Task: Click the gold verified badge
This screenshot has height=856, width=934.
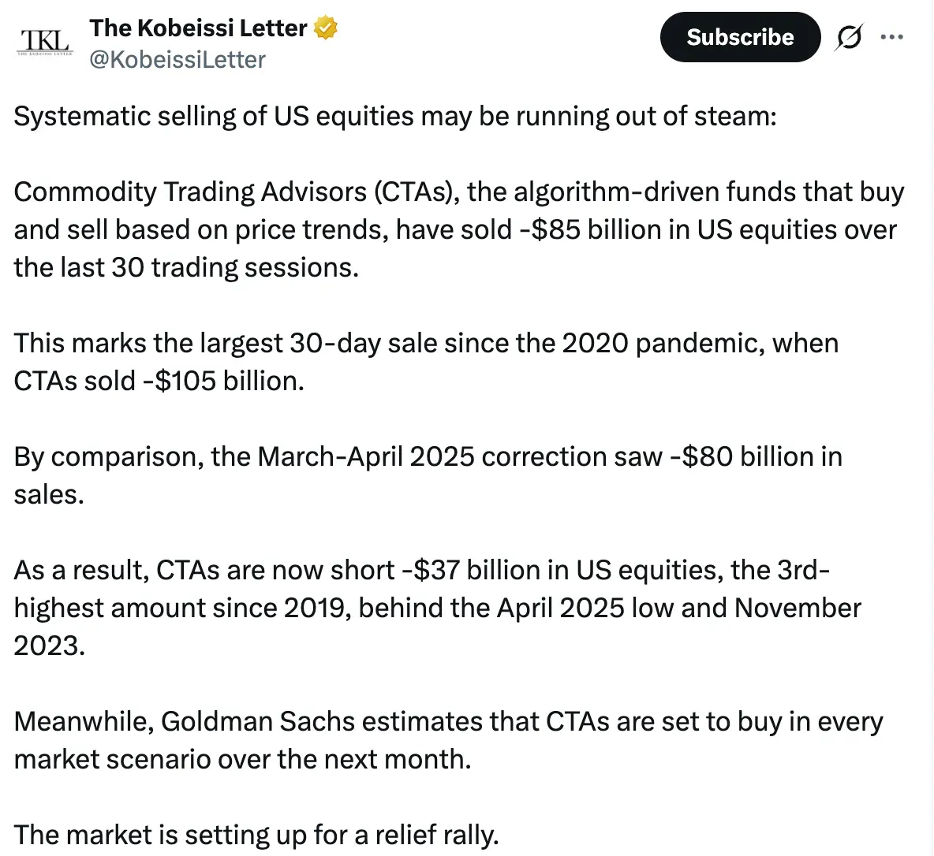Action: point(325,28)
